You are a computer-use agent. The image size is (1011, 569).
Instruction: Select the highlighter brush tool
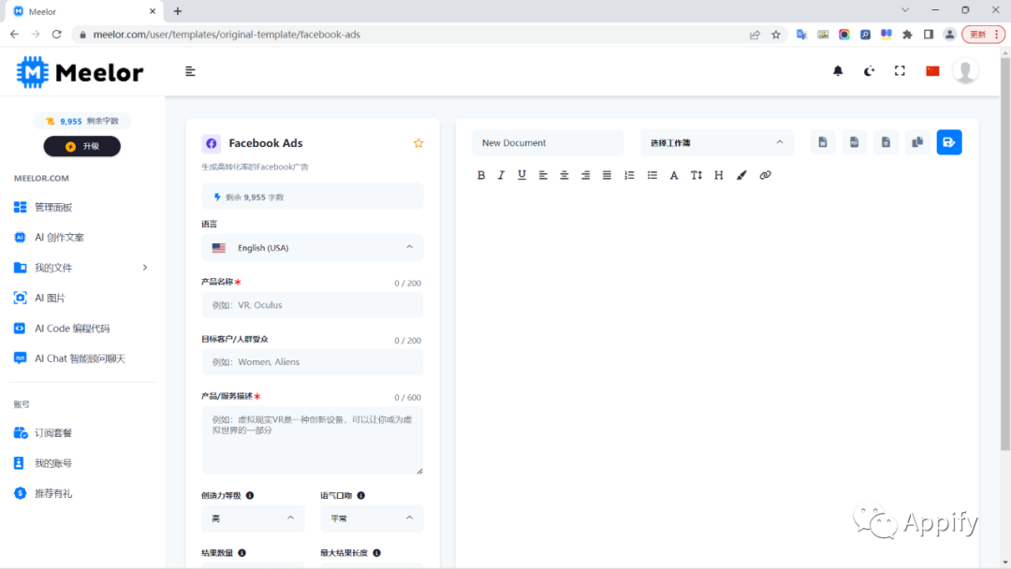(741, 175)
